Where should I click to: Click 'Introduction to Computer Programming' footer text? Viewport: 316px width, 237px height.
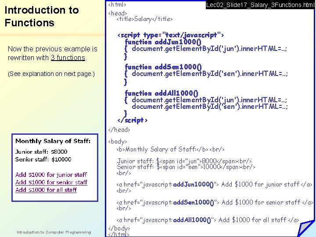point(54,232)
